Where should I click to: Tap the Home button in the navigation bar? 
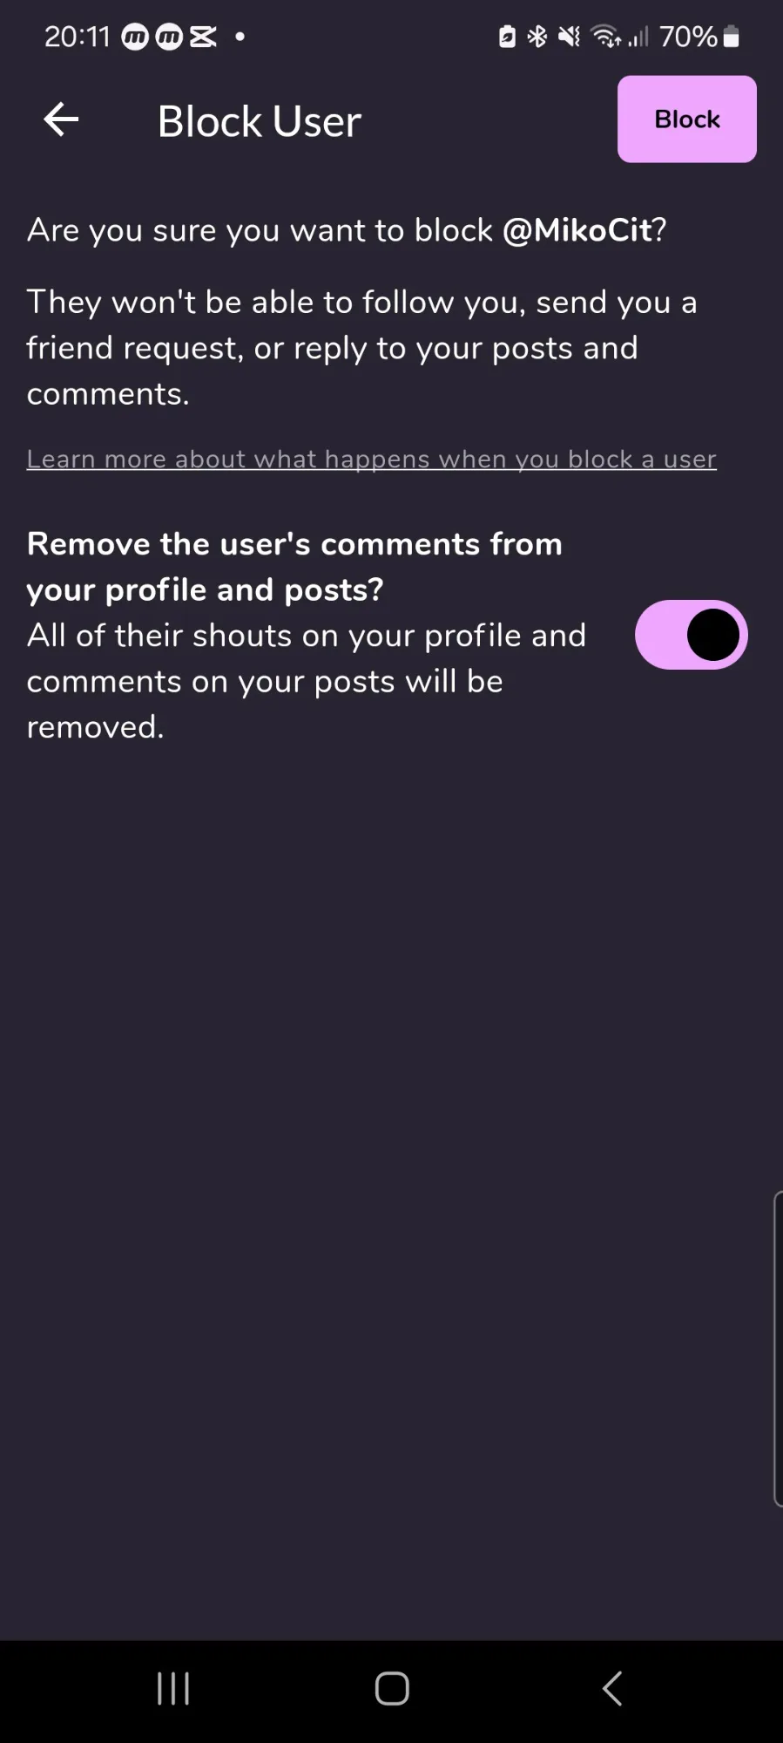click(x=392, y=1688)
